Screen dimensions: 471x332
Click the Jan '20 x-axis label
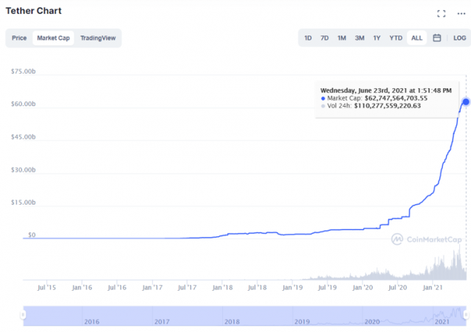pos(363,288)
